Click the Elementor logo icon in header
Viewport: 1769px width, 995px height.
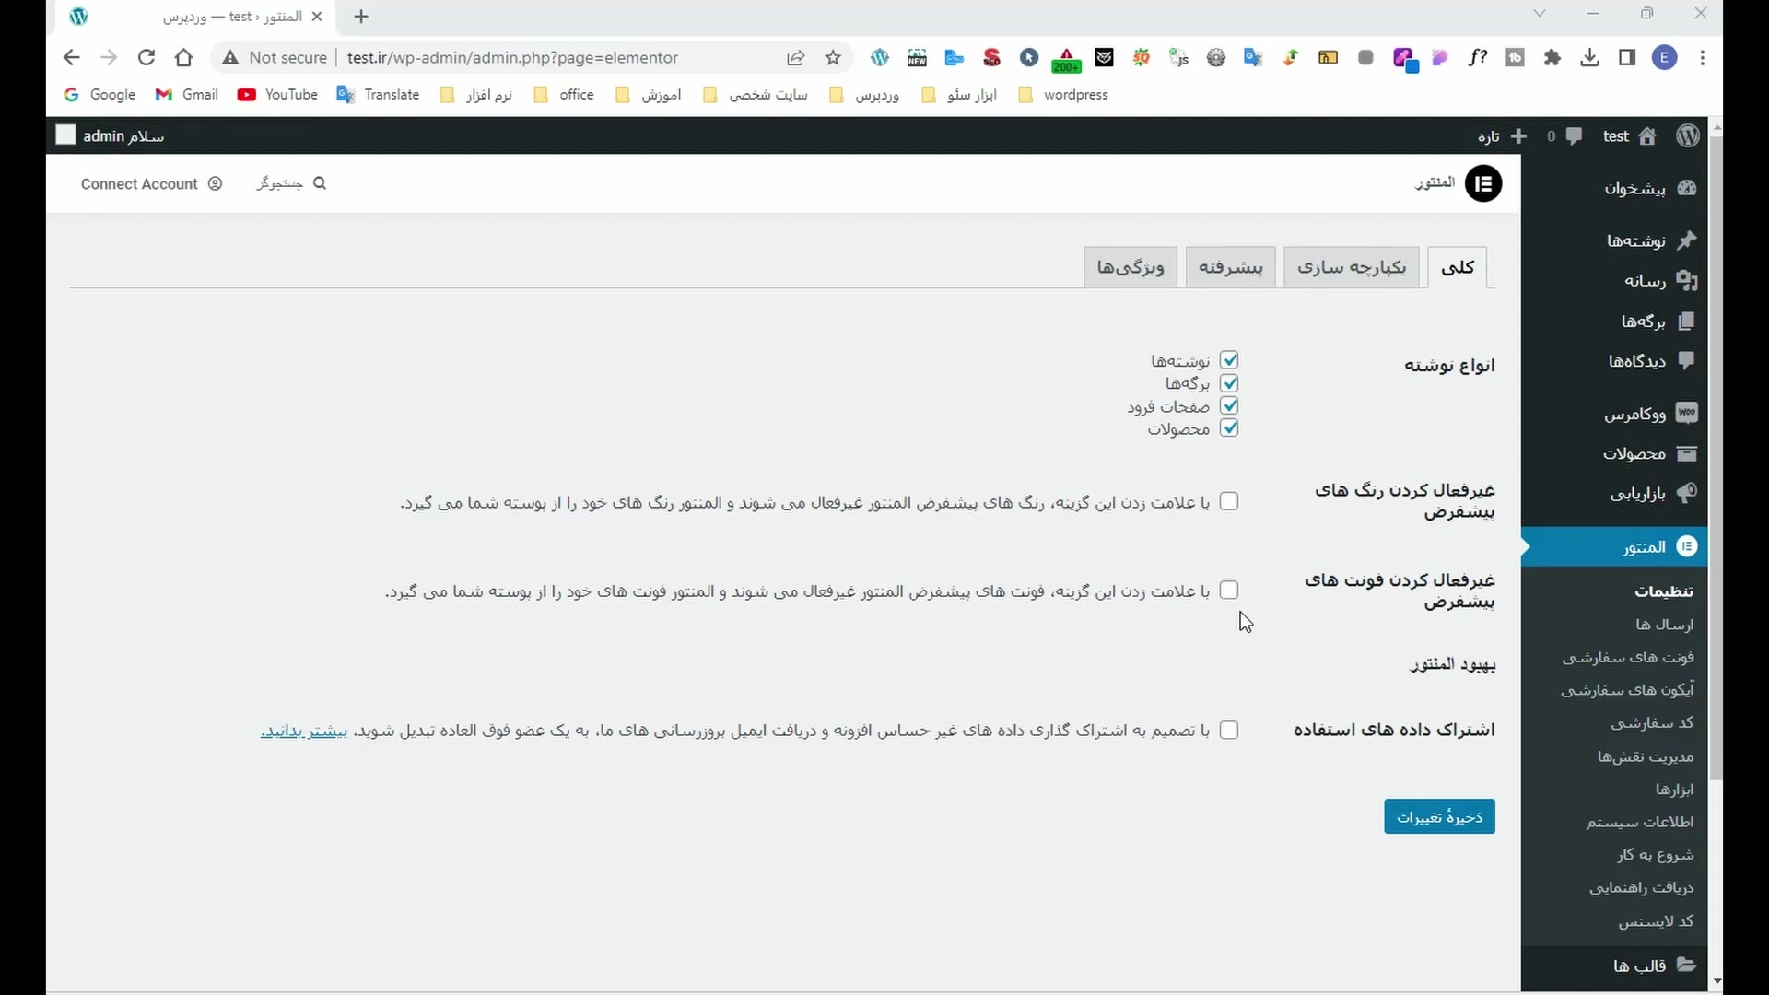pyautogui.click(x=1482, y=184)
